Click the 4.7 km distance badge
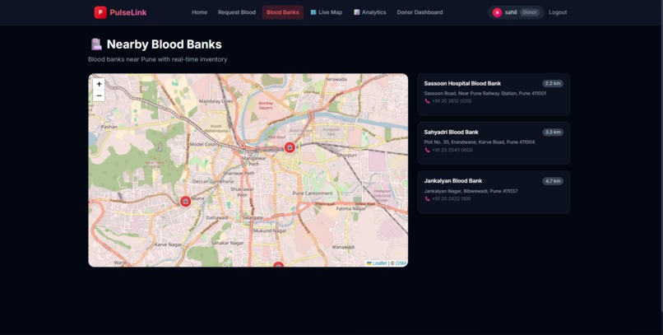 tap(553, 181)
